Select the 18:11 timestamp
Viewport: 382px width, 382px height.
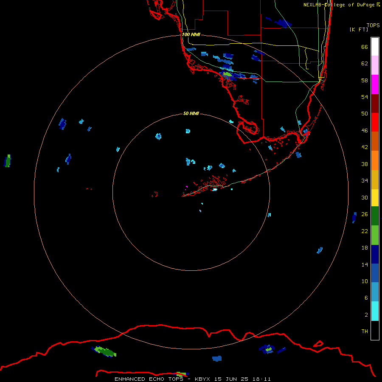(x=261, y=379)
